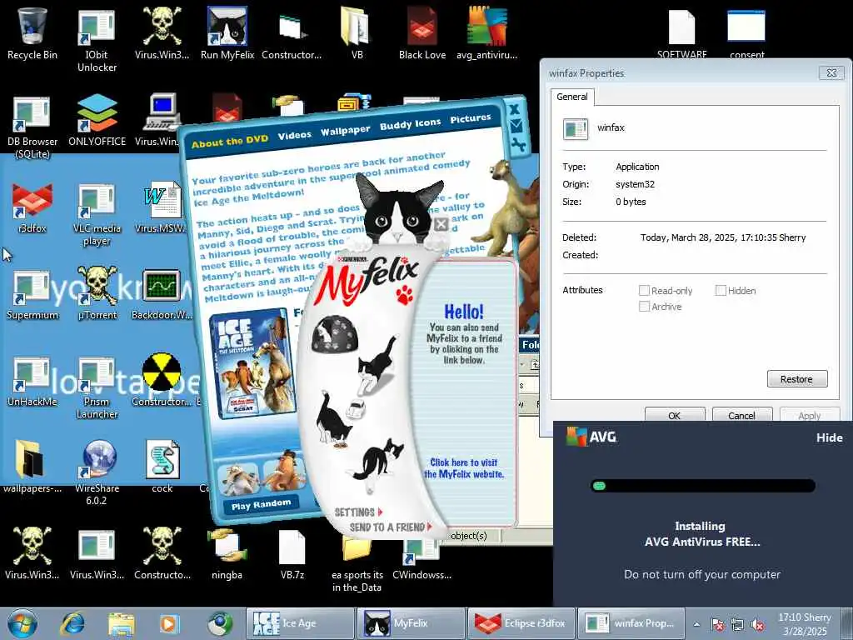Open Windows Media Player from taskbar

(x=169, y=624)
